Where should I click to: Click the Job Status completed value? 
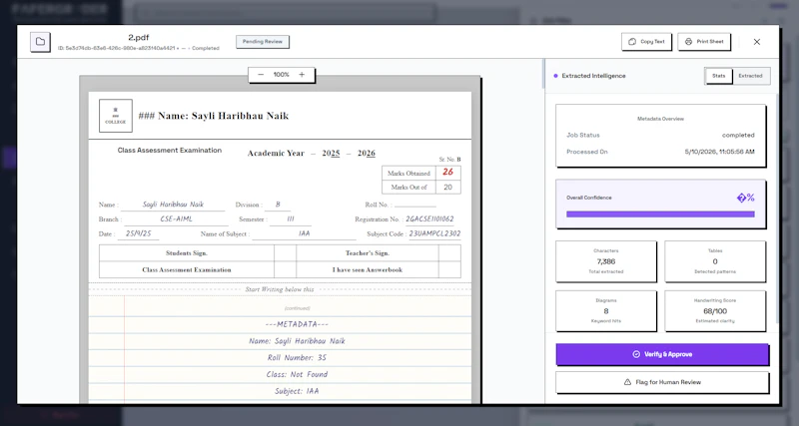pyautogui.click(x=738, y=136)
